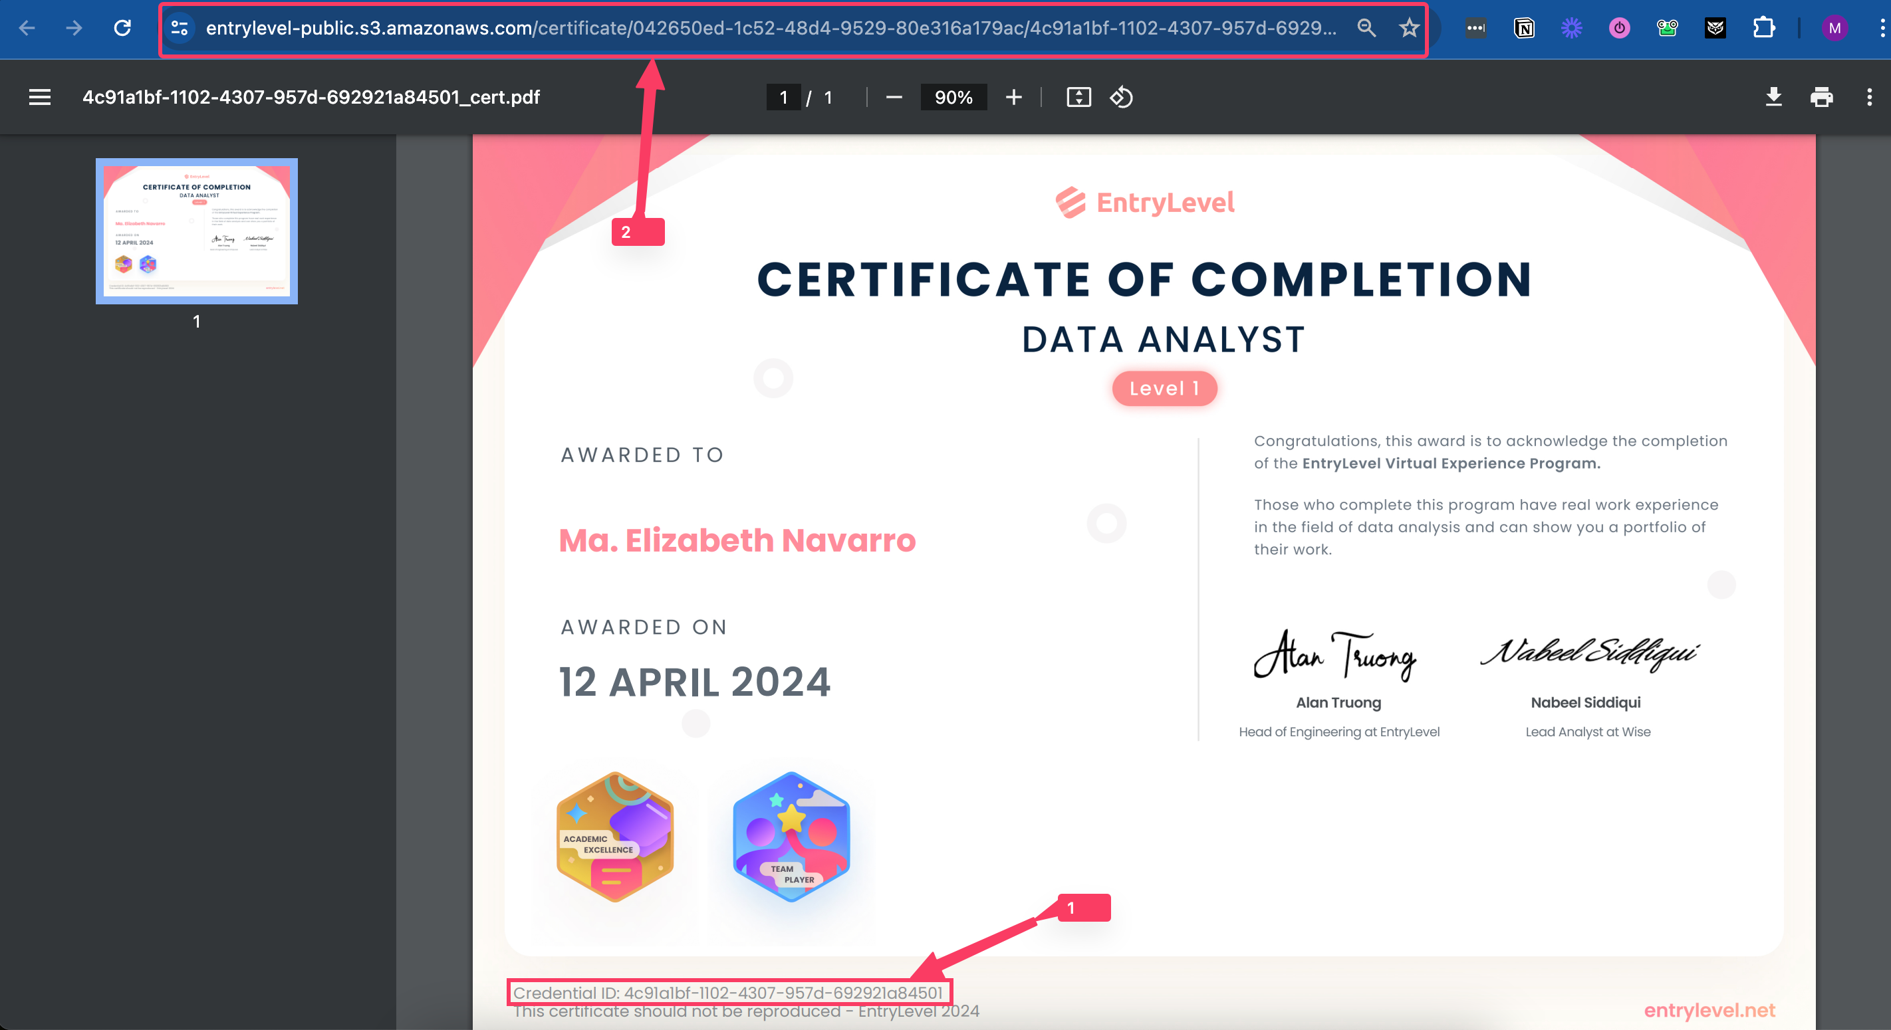Screen dimensions: 1891x1030
Task: Click the 90% zoom level field
Action: 953,97
